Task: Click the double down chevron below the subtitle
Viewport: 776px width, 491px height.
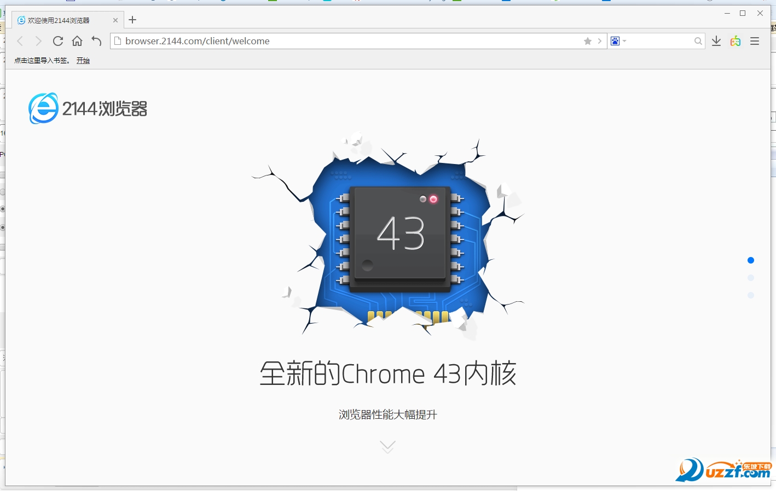Action: (x=387, y=447)
